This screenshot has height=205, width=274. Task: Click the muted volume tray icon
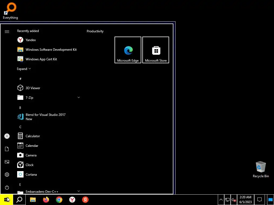click(234, 200)
